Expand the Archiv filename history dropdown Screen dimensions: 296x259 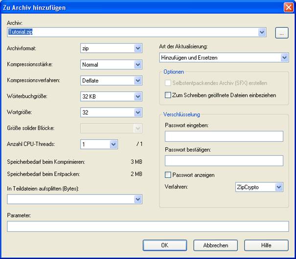(262, 32)
